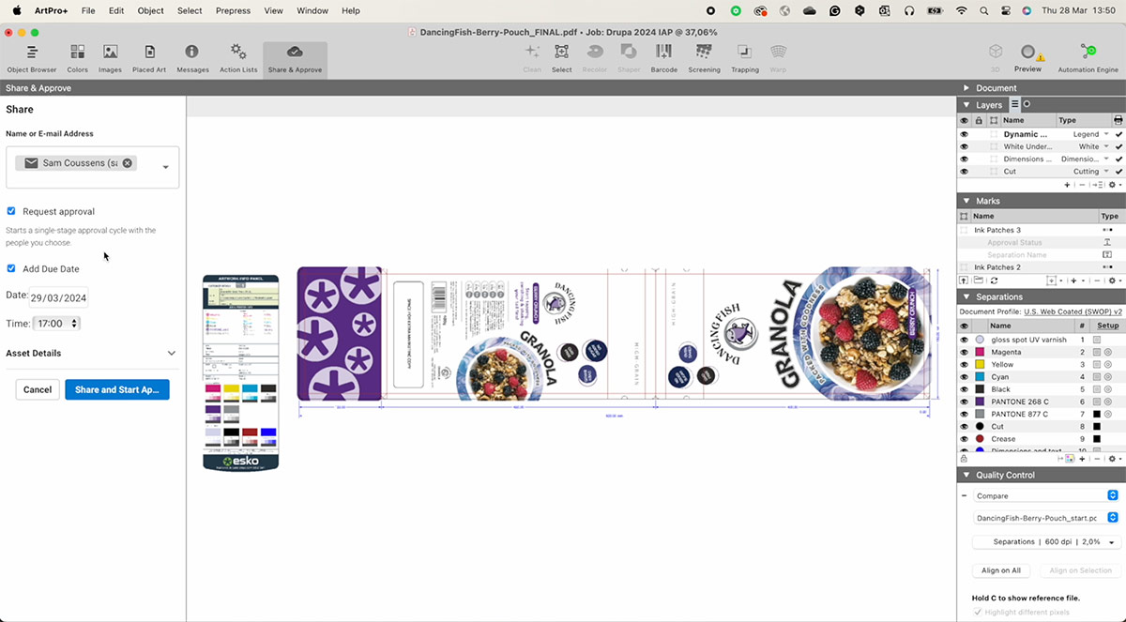
Task: Open the Prepress menu
Action: (233, 10)
